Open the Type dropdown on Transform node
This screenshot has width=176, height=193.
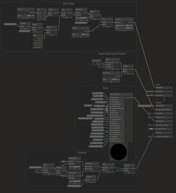(129, 28)
